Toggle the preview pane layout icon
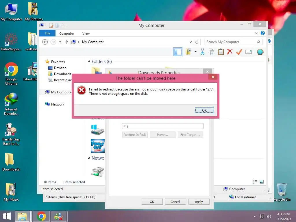The height and width of the screenshot is (222, 296). point(178,52)
